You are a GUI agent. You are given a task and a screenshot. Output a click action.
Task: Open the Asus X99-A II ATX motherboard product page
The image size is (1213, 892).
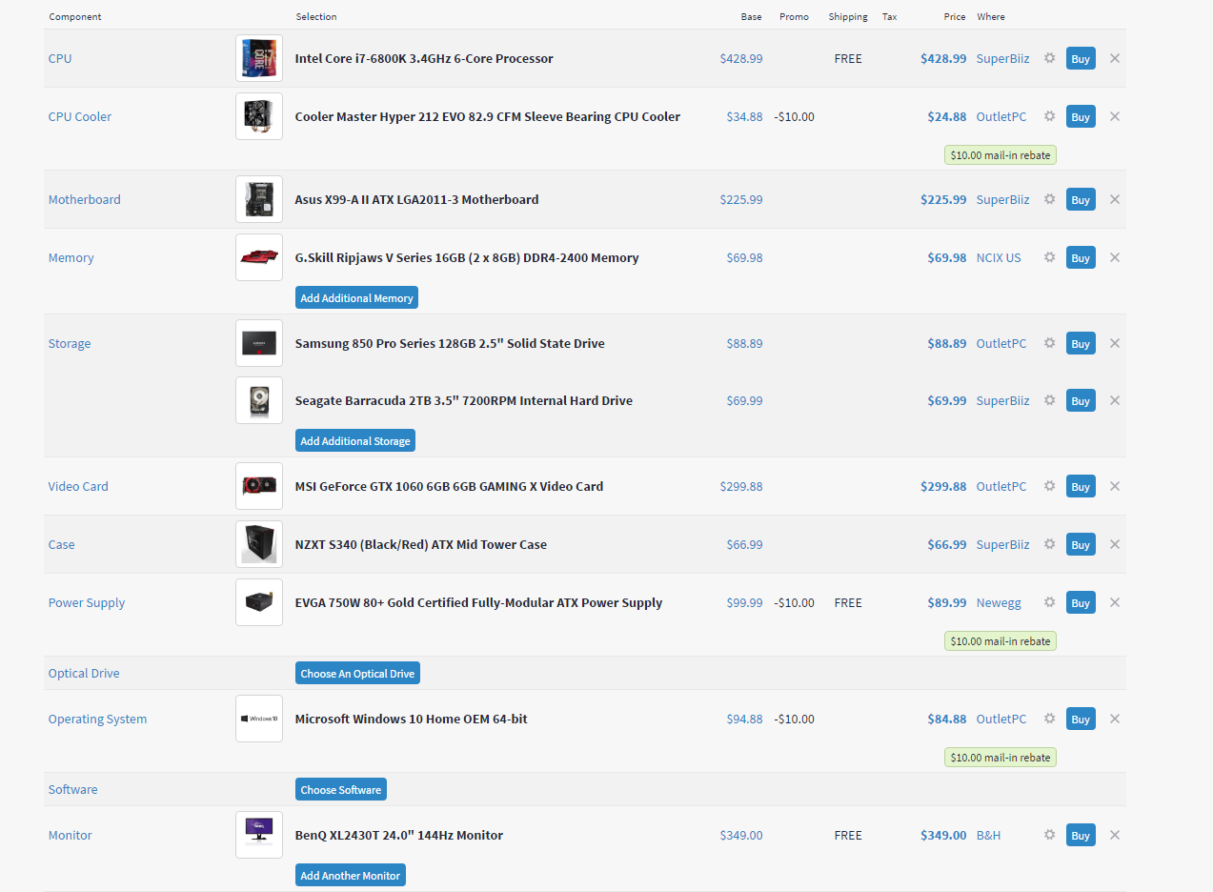coord(416,199)
